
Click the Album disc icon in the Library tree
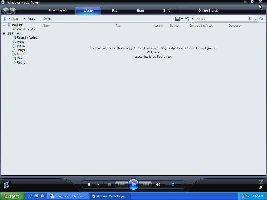[14, 46]
